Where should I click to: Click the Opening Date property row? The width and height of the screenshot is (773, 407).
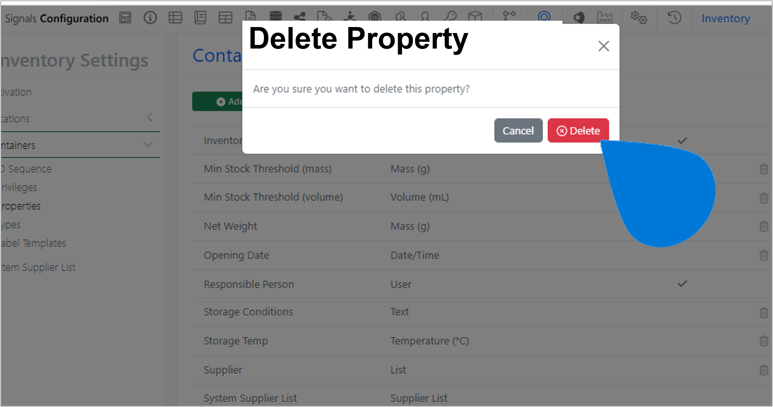coord(482,255)
